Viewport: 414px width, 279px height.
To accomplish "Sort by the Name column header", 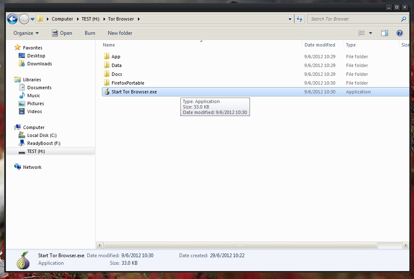I will 109,45.
